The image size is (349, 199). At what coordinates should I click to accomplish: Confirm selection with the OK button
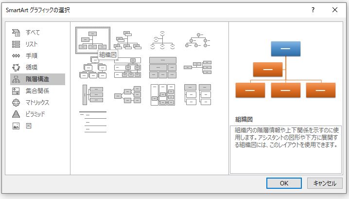tap(284, 183)
